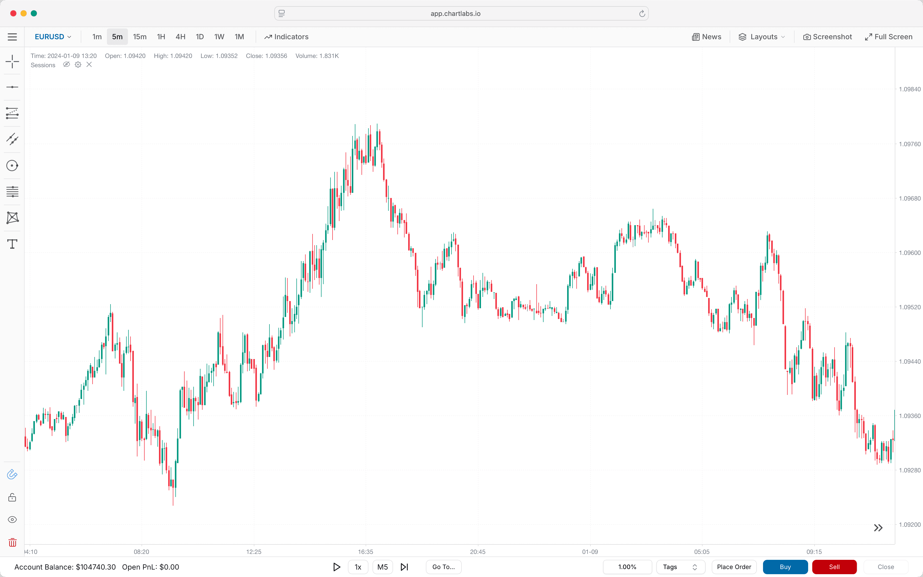
Task: Switch to the 4H timeframe
Action: tap(180, 37)
